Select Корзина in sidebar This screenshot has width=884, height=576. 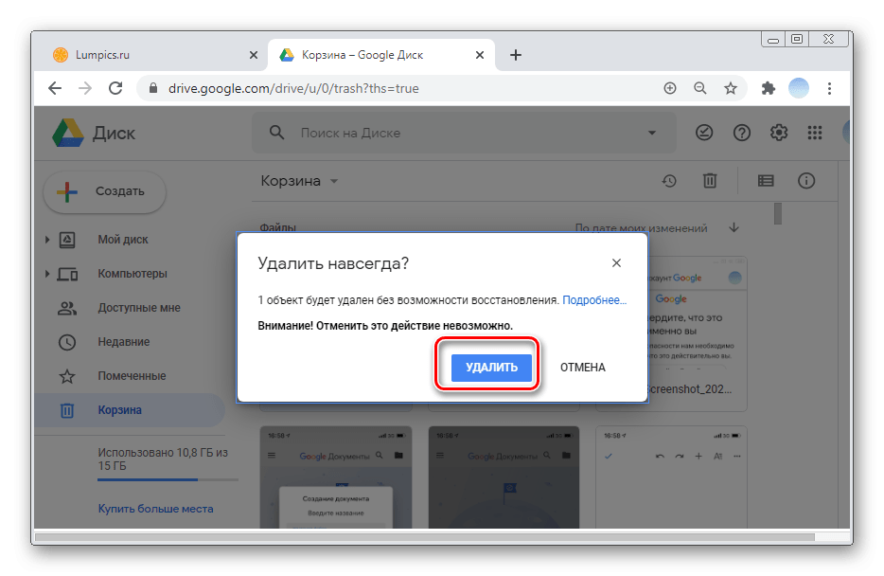[x=130, y=410]
